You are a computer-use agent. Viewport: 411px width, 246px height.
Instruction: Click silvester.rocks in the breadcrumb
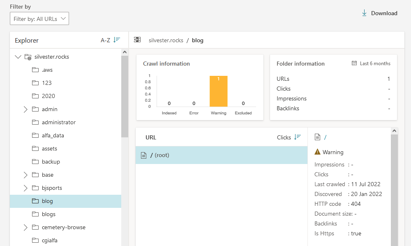(x=166, y=40)
